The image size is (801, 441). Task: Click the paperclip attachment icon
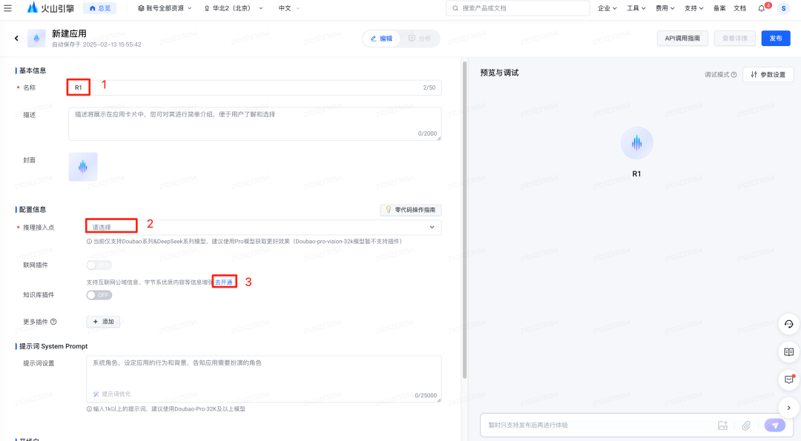coord(746,425)
